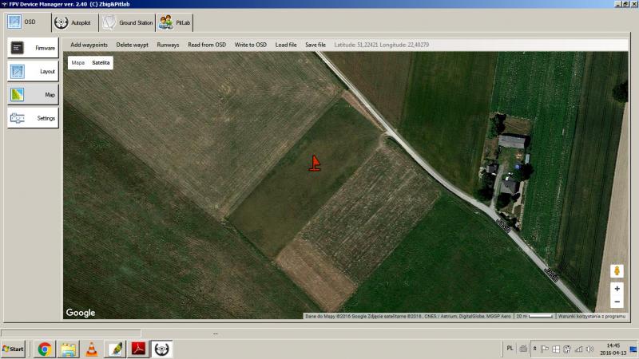Expand hidden system tray icons

(534, 349)
